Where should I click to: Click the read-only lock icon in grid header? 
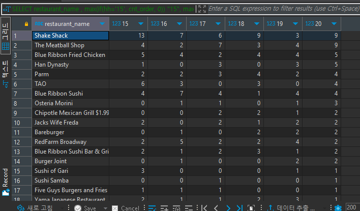coord(26,24)
